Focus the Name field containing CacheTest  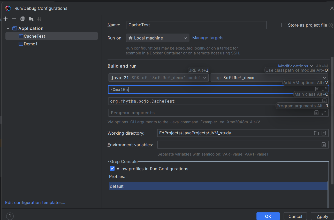pyautogui.click(x=196, y=25)
